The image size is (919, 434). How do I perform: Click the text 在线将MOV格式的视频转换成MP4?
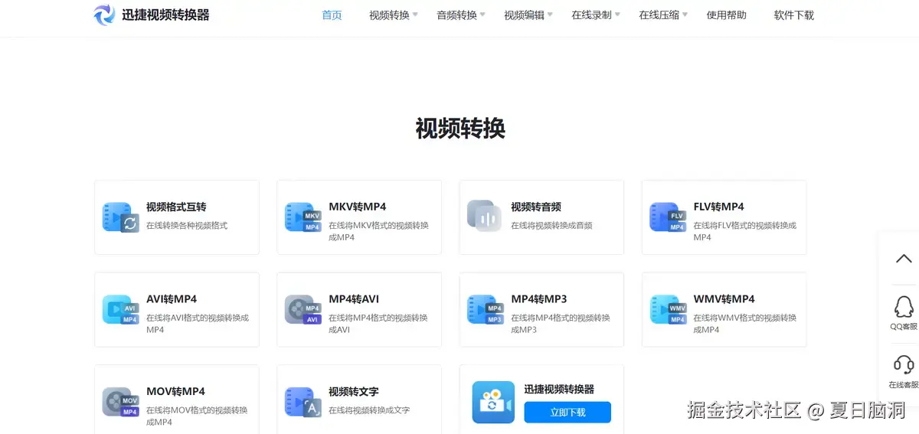click(197, 416)
